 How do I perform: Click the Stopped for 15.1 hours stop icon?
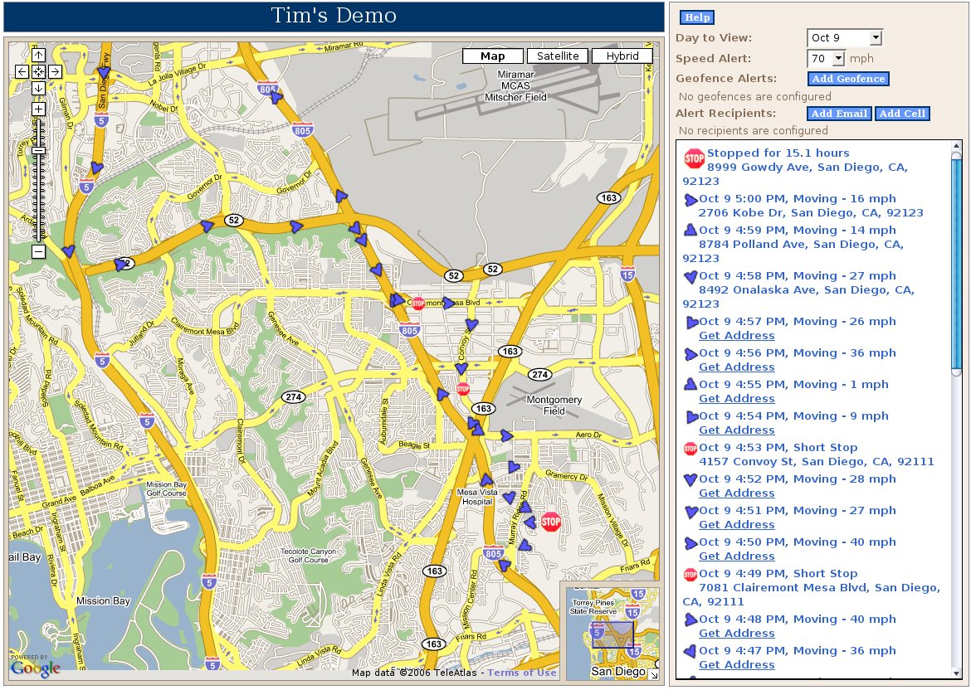(694, 158)
